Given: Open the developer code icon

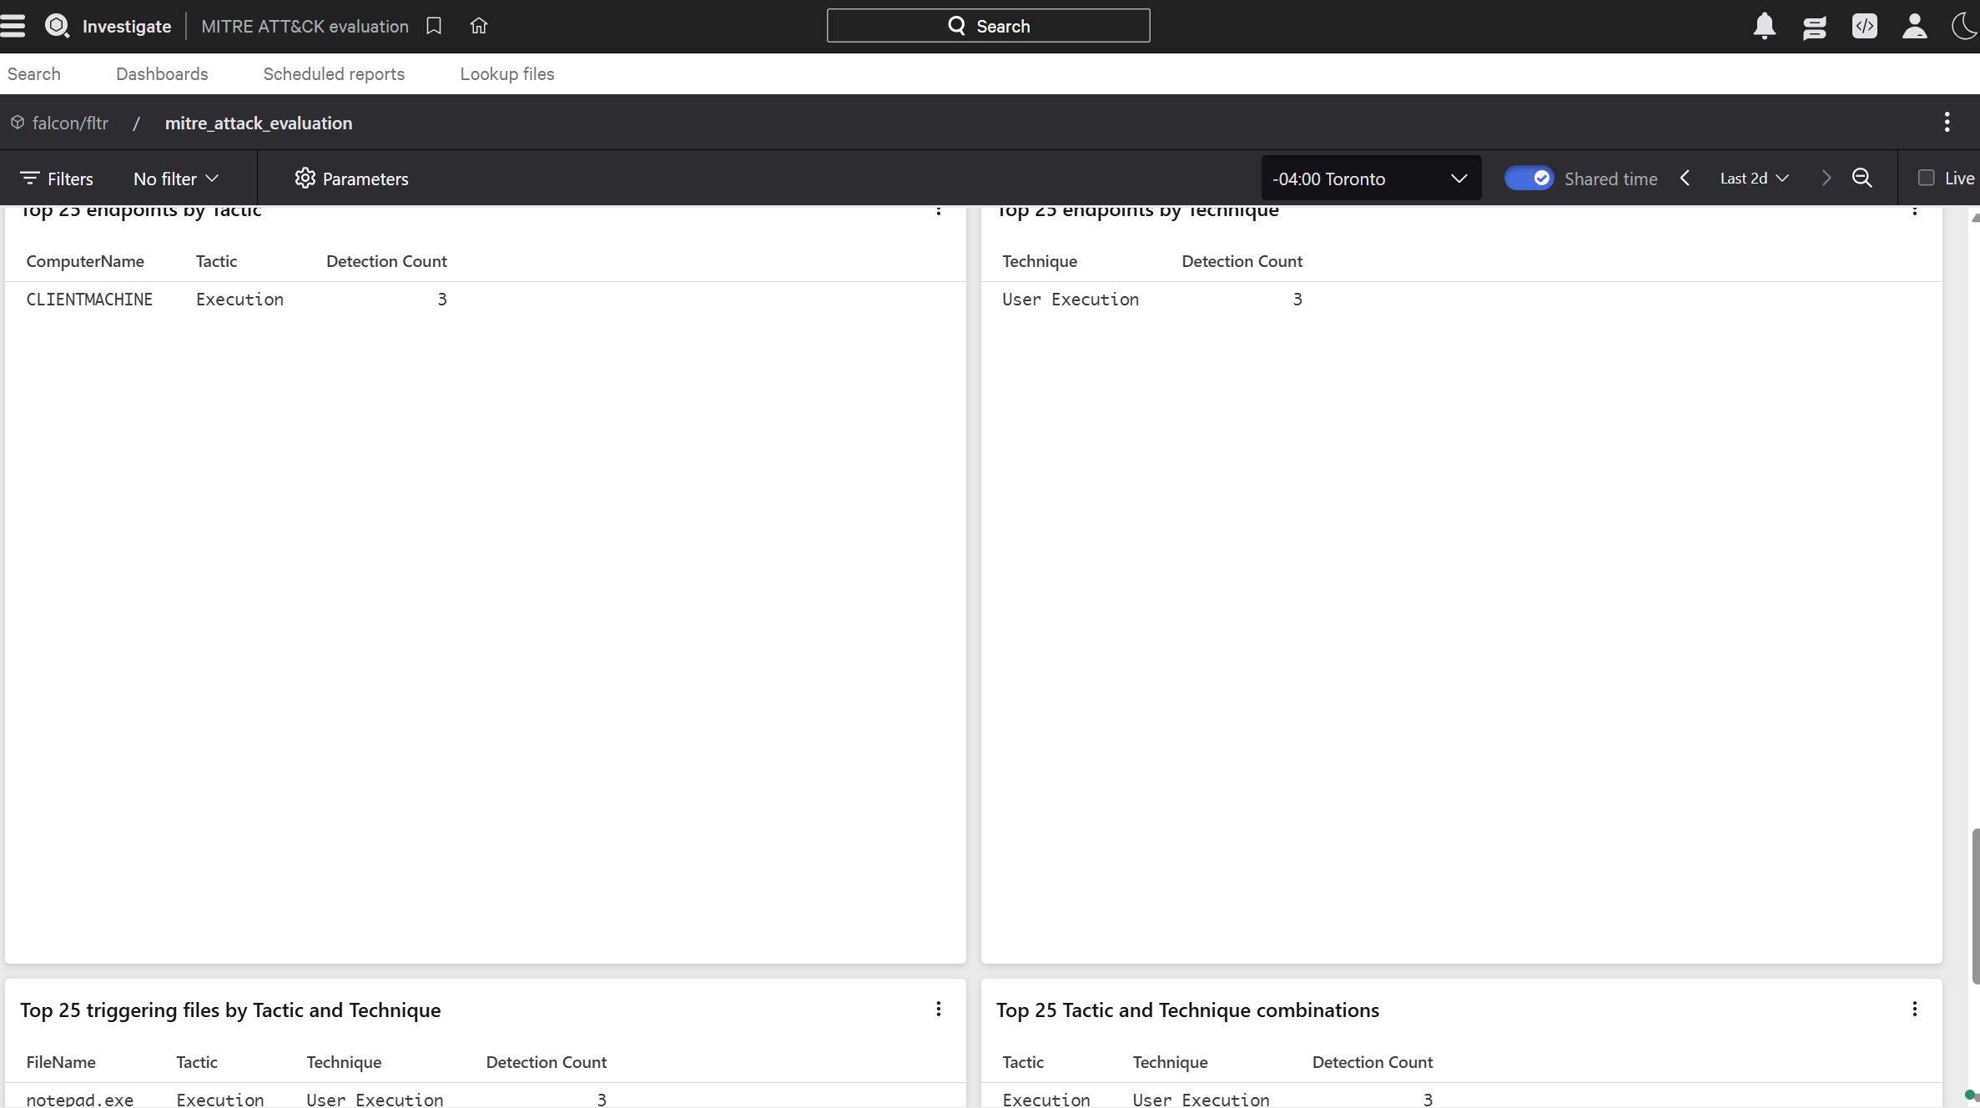Looking at the screenshot, I should (x=1865, y=26).
